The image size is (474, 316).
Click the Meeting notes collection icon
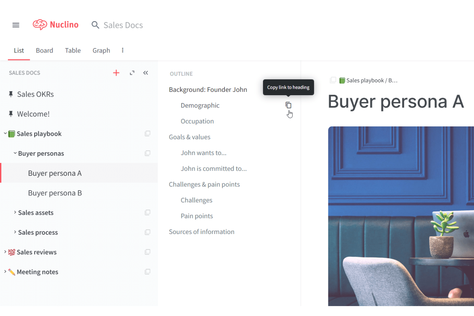coord(148,272)
